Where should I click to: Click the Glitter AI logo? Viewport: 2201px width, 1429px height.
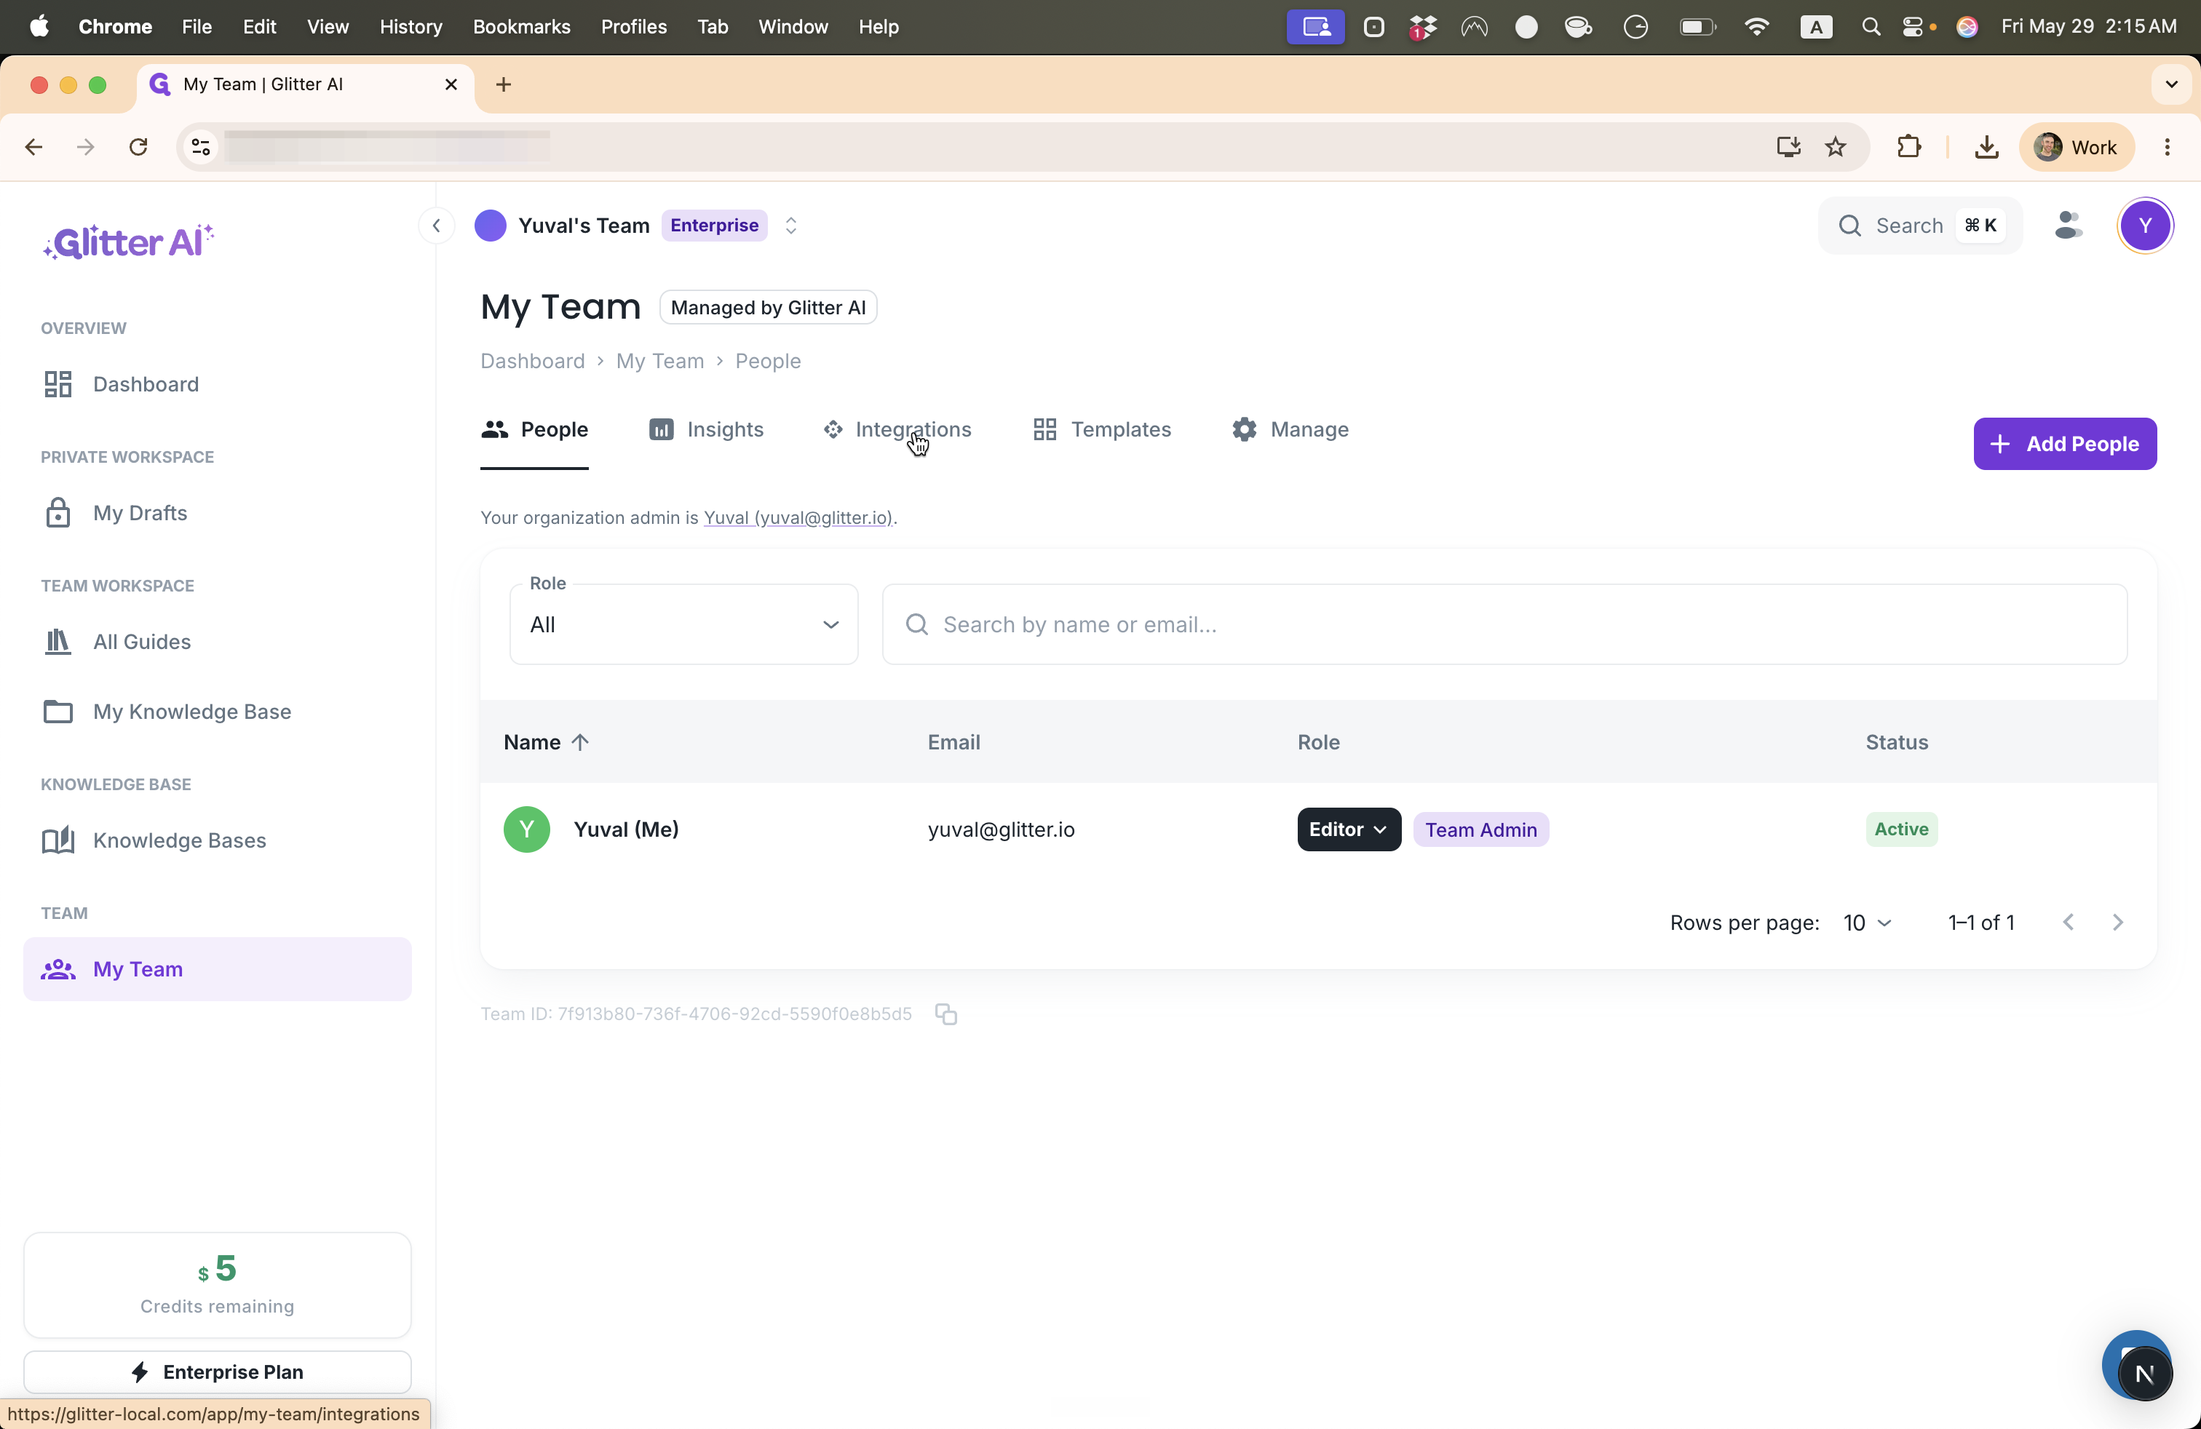(129, 242)
